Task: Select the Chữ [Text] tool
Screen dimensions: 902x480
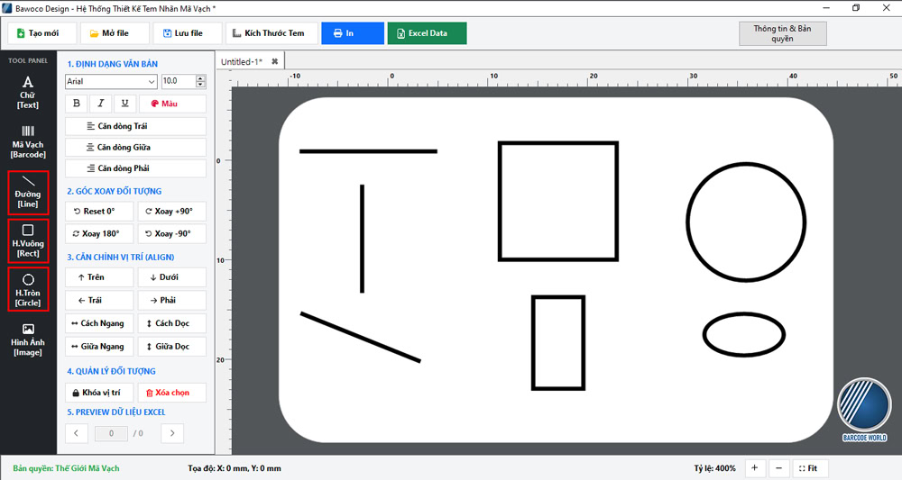Action: 28,93
